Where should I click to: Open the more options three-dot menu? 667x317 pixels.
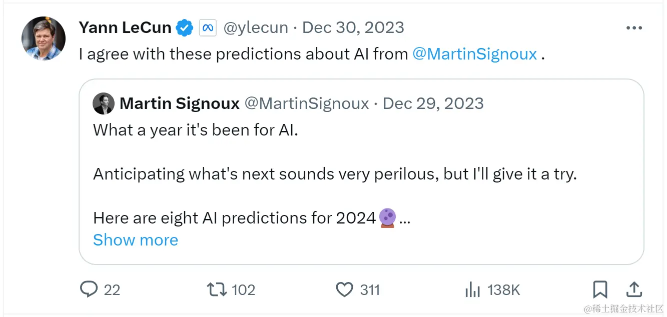point(634,27)
